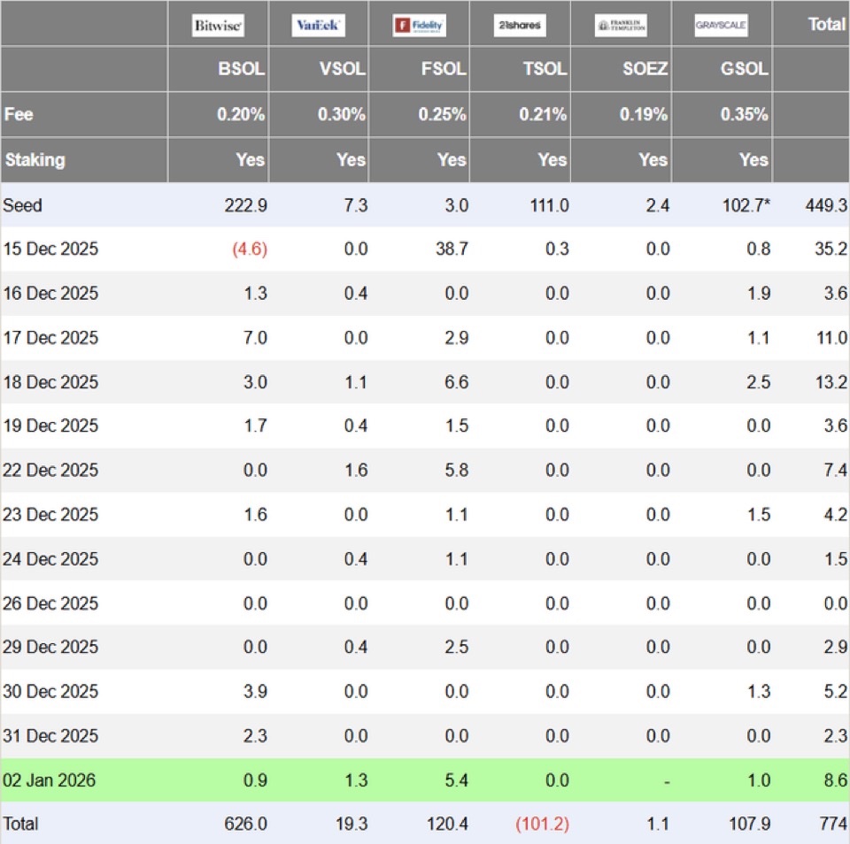This screenshot has width=850, height=844.
Task: Click the 0.25% FSOL fee cell
Action: pos(442,114)
